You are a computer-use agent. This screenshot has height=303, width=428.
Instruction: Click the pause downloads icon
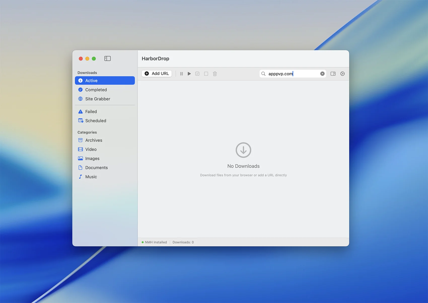click(181, 74)
